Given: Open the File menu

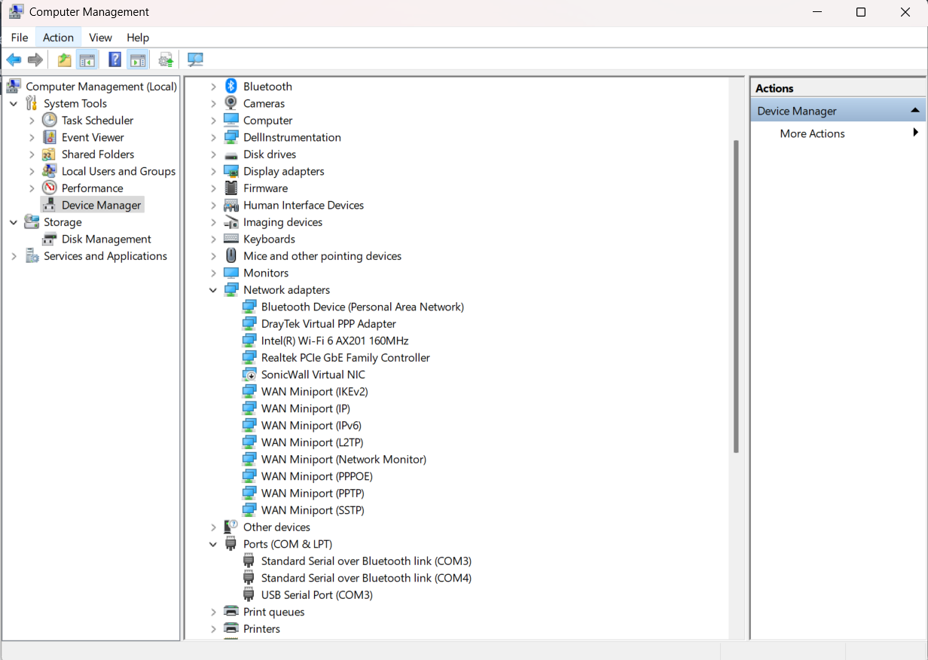Looking at the screenshot, I should [20, 38].
